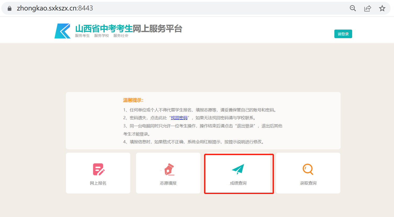Click the share page icon

[x=368, y=8]
